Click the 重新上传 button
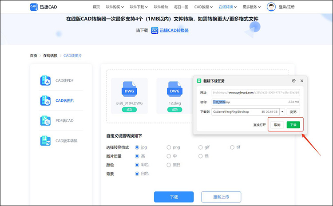The height and width of the screenshot is (206, 333). pyautogui.click(x=221, y=197)
